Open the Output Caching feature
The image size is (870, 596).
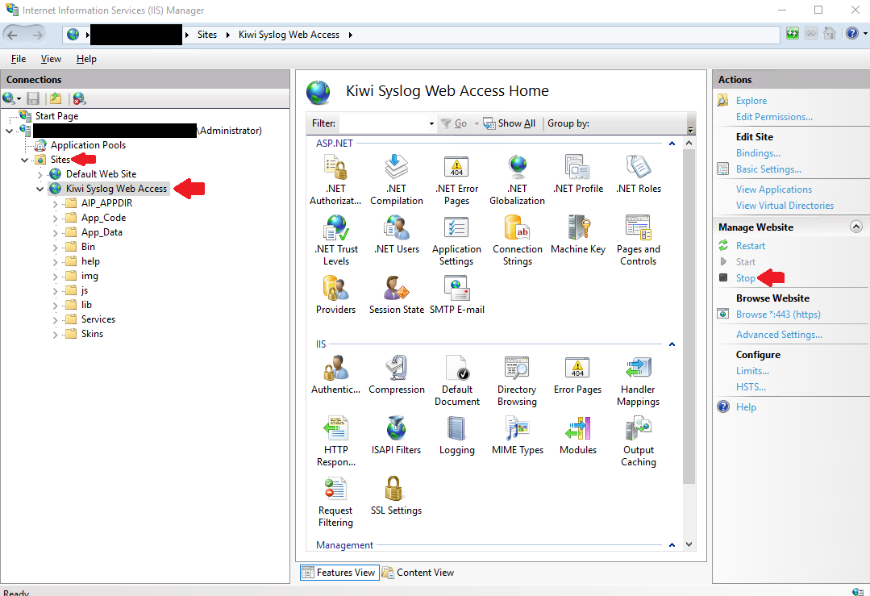pyautogui.click(x=638, y=436)
